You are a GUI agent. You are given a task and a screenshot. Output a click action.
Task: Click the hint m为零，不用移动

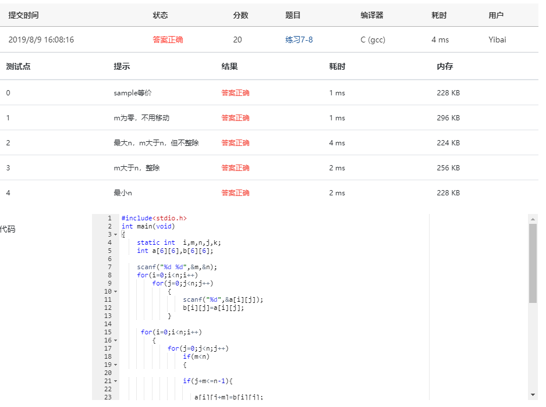pos(141,118)
